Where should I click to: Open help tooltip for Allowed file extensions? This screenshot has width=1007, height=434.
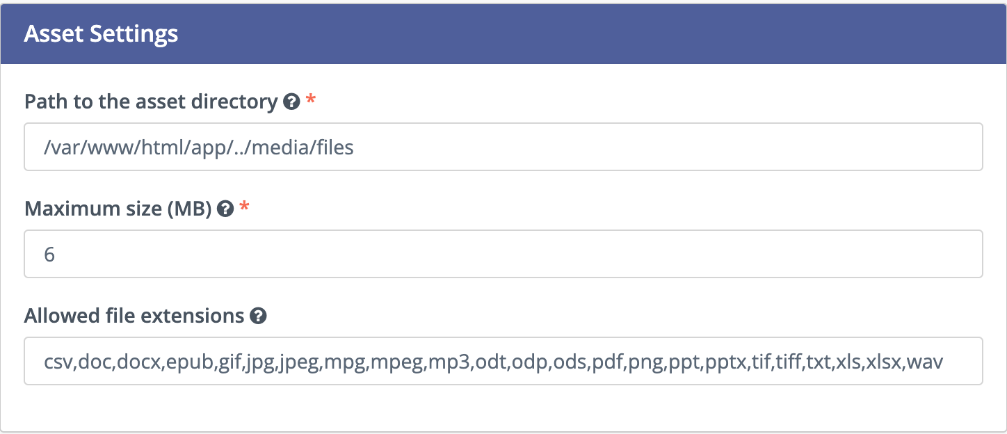[258, 316]
